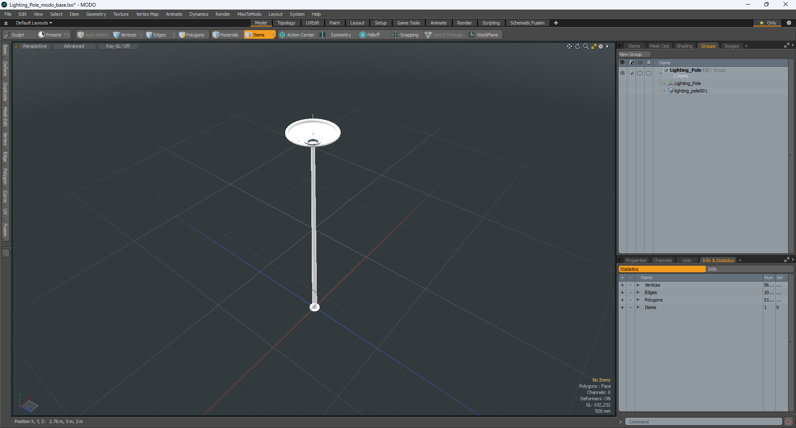Expand the Polygons statistics row
Screen dimensions: 796x428
638,300
